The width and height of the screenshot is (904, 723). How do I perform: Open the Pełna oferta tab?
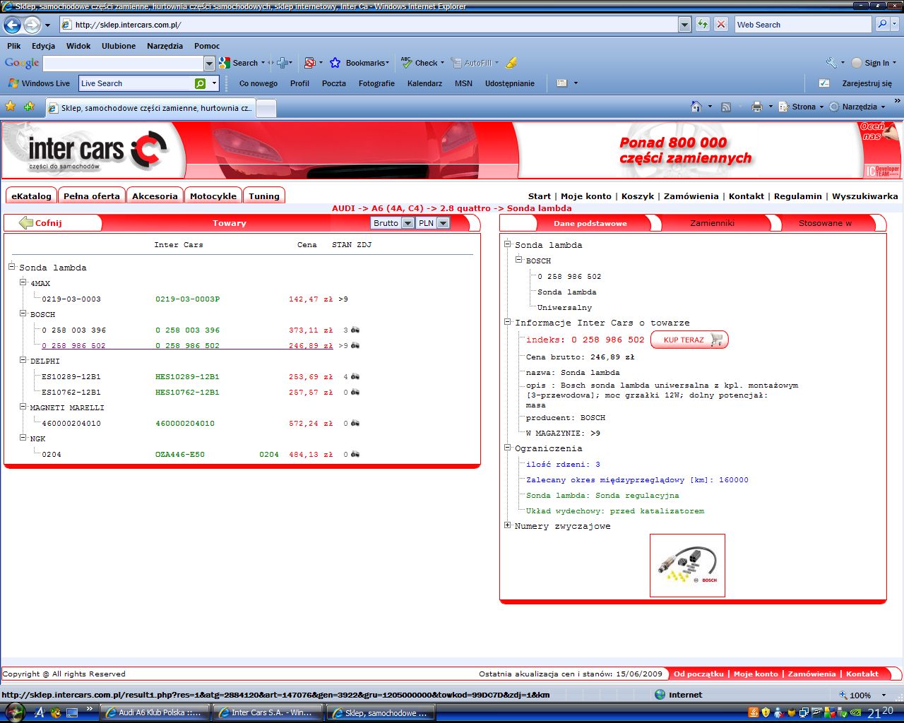pos(92,196)
